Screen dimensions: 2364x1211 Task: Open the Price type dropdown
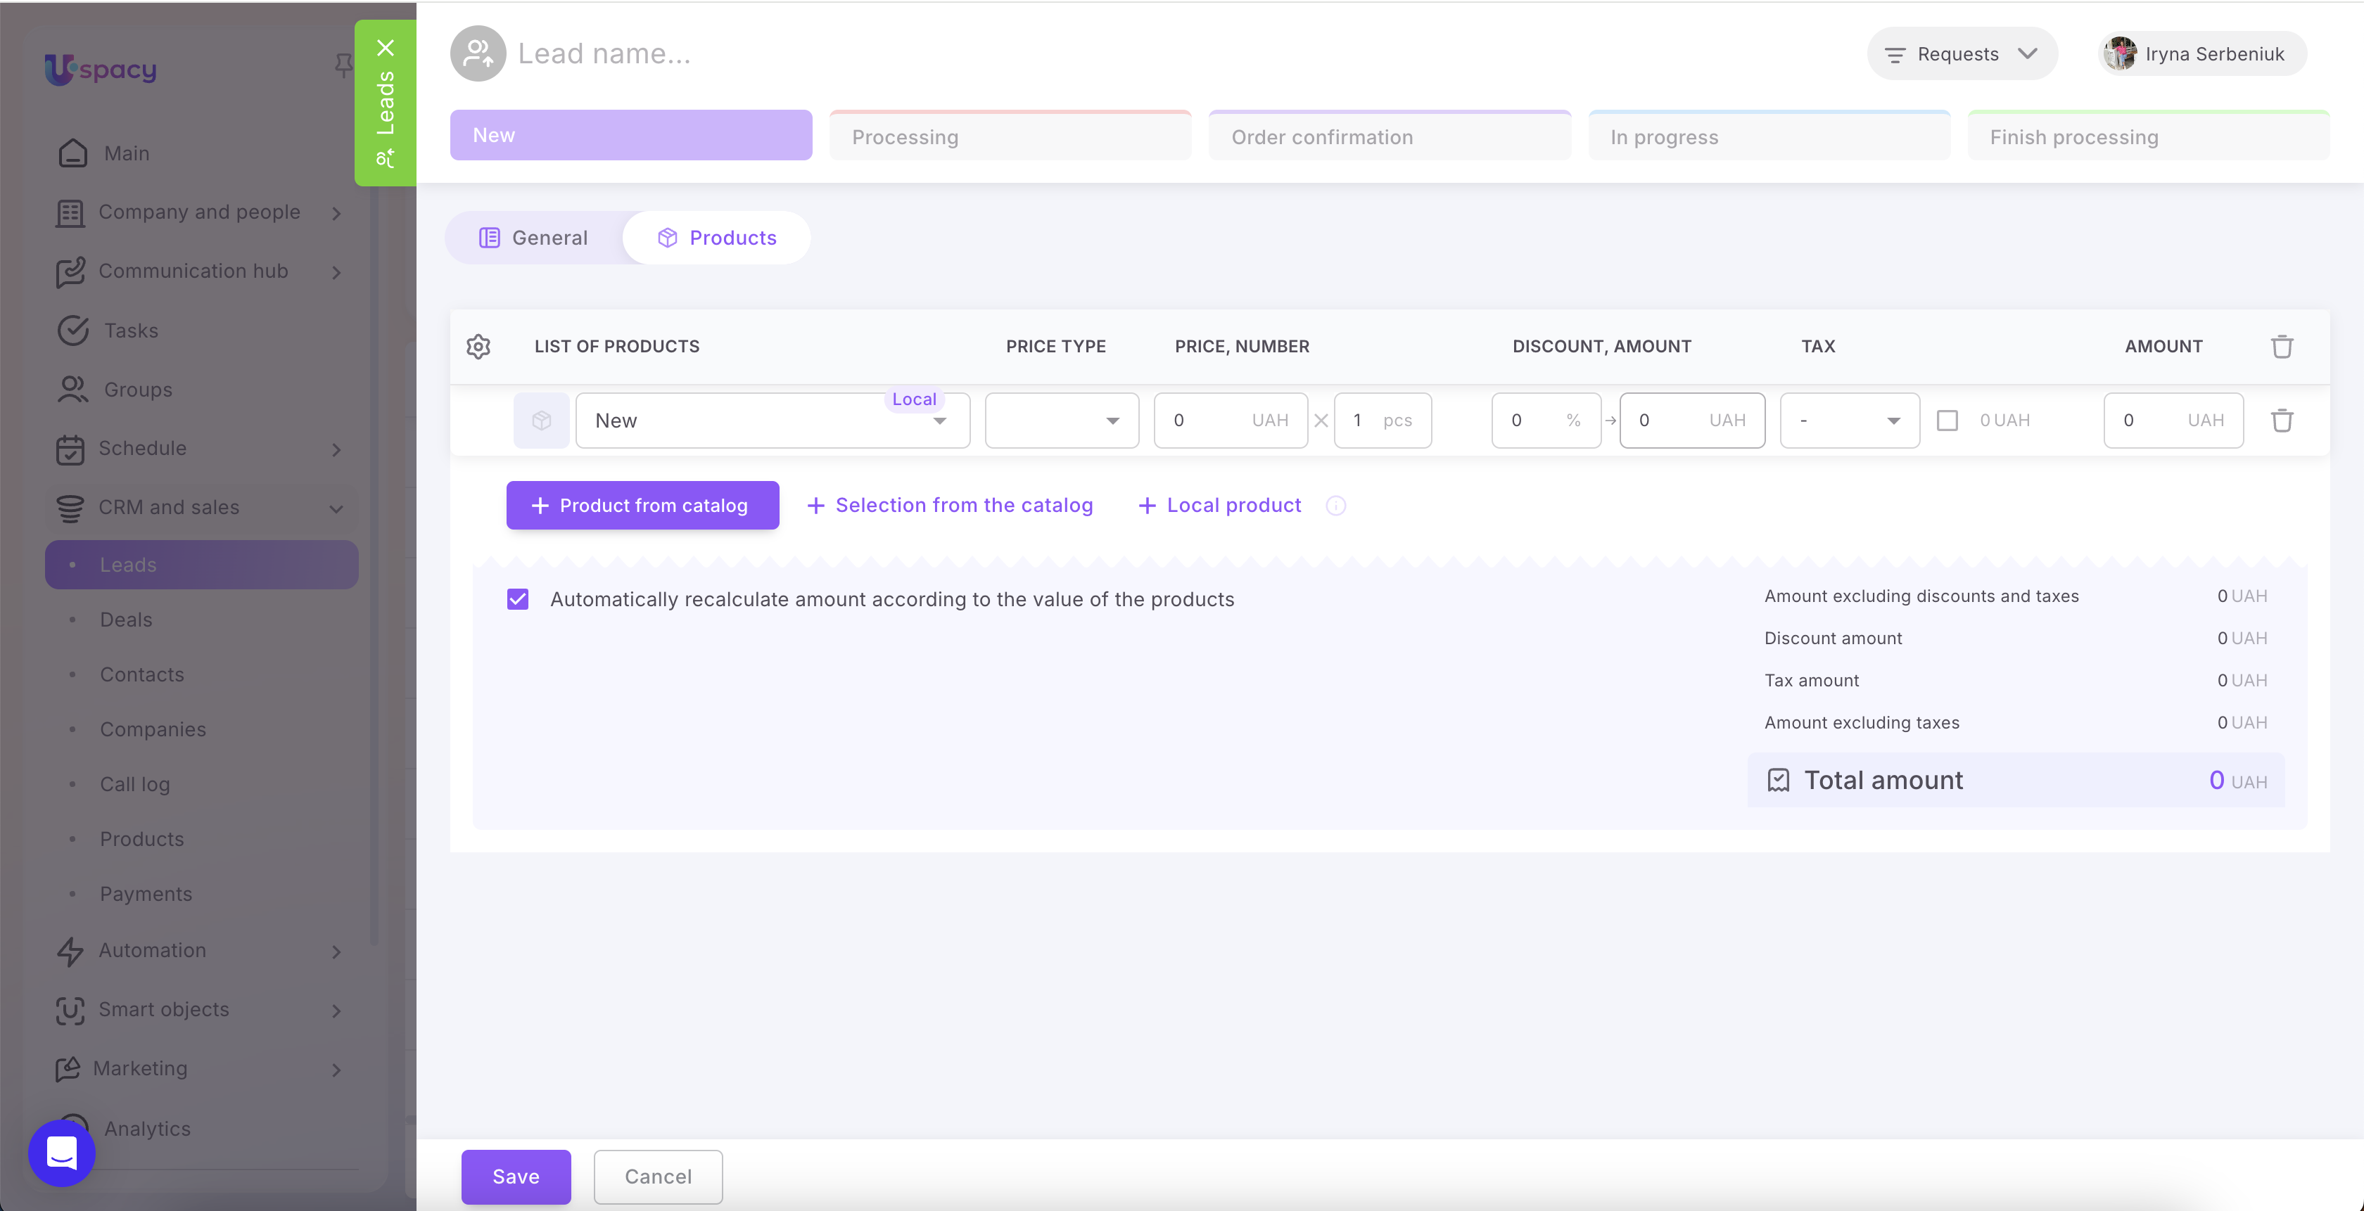click(1062, 420)
